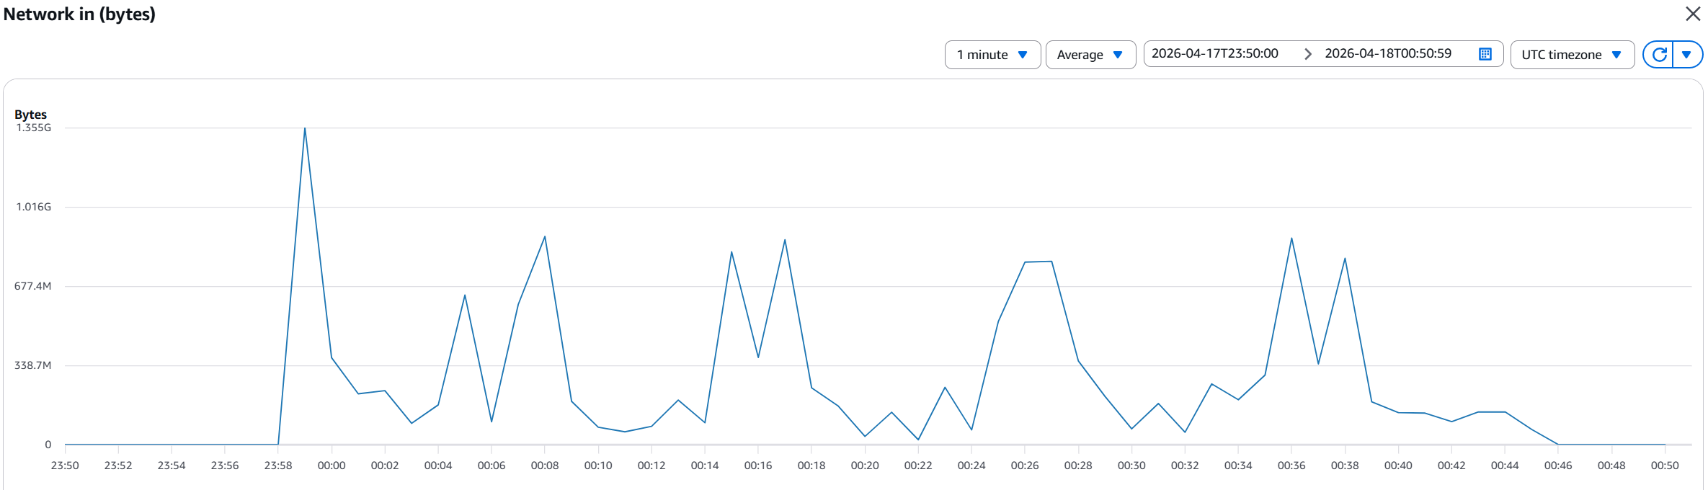Click the 00:08 spike on the line chart
Image resolution: width=1708 pixels, height=490 pixels.
coord(545,236)
